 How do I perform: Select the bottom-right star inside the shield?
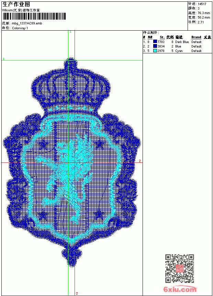(x=99, y=215)
